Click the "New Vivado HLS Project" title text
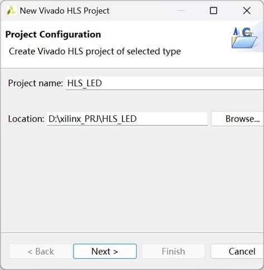The width and height of the screenshot is (264, 270). click(x=65, y=11)
